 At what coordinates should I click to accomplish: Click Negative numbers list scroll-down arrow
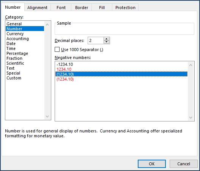(x=191, y=117)
